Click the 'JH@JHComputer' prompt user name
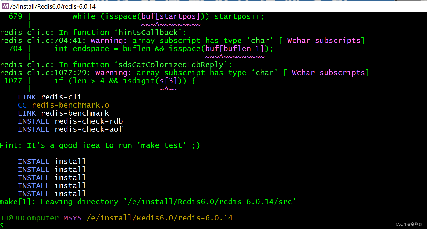The width and height of the screenshot is (427, 229). [x=29, y=218]
